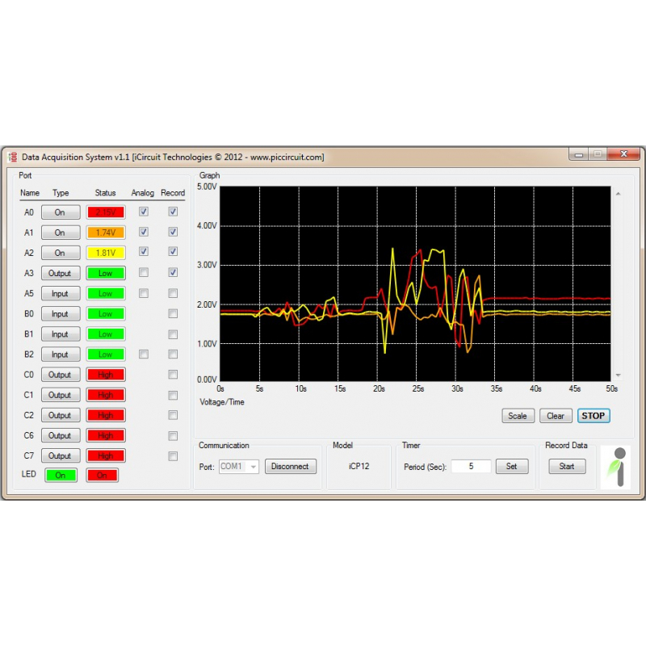
Task: Check the Record checkbox for C0
Action: pos(173,374)
